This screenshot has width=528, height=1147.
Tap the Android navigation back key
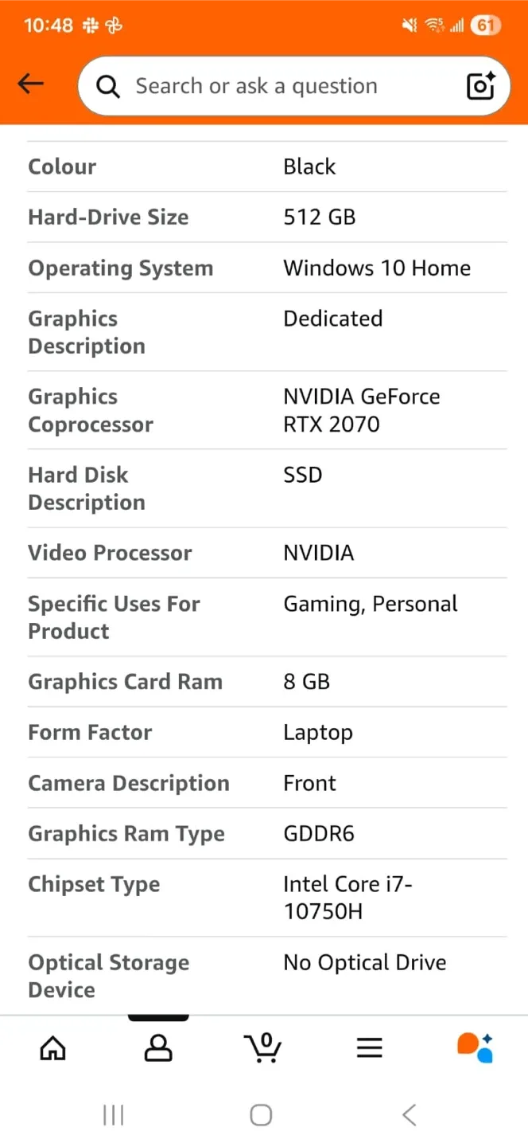click(409, 1114)
